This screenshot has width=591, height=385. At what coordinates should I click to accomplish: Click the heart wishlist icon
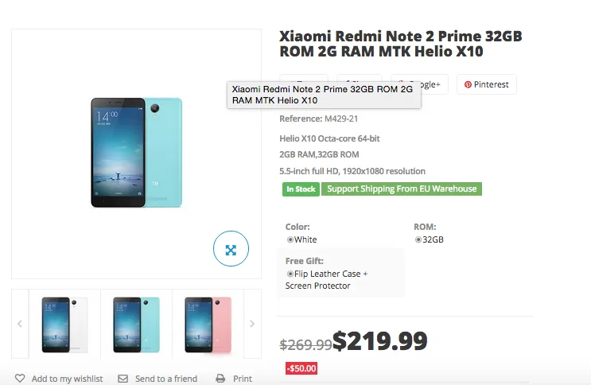pyautogui.click(x=20, y=379)
